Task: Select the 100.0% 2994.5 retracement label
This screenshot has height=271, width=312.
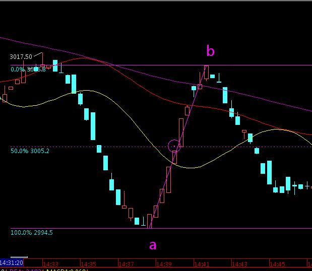Action: [32, 233]
